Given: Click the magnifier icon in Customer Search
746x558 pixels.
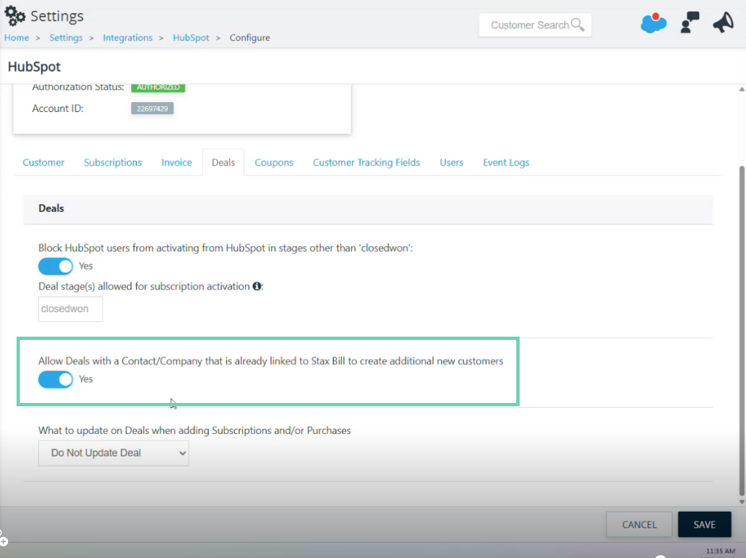Looking at the screenshot, I should (x=577, y=25).
